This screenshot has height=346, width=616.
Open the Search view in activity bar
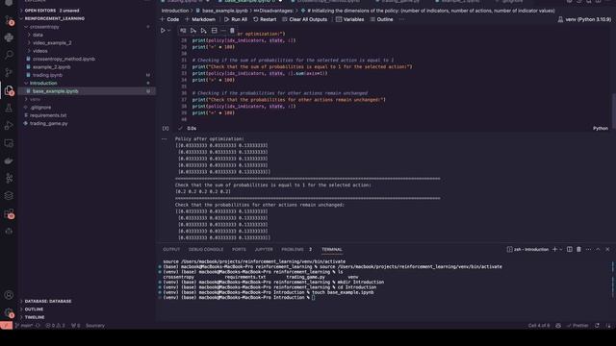[x=9, y=55]
